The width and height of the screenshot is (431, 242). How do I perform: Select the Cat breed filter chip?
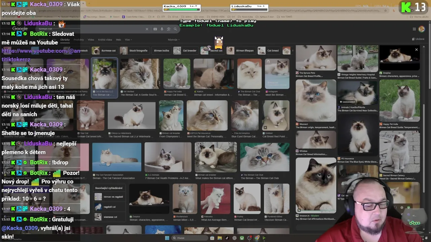269,50
